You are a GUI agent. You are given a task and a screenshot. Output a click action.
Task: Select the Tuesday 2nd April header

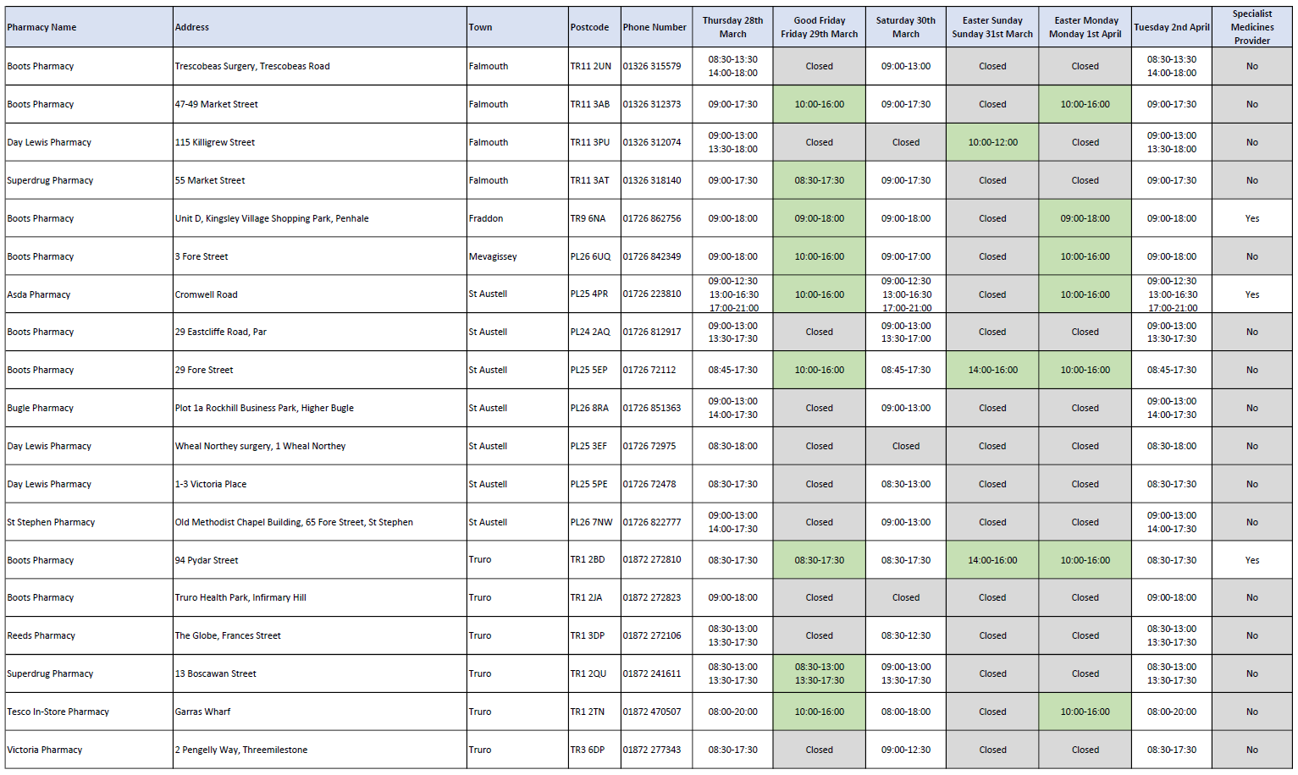tap(1172, 27)
